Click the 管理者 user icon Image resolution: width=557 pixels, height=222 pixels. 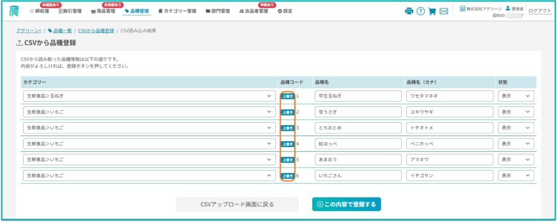pos(508,8)
